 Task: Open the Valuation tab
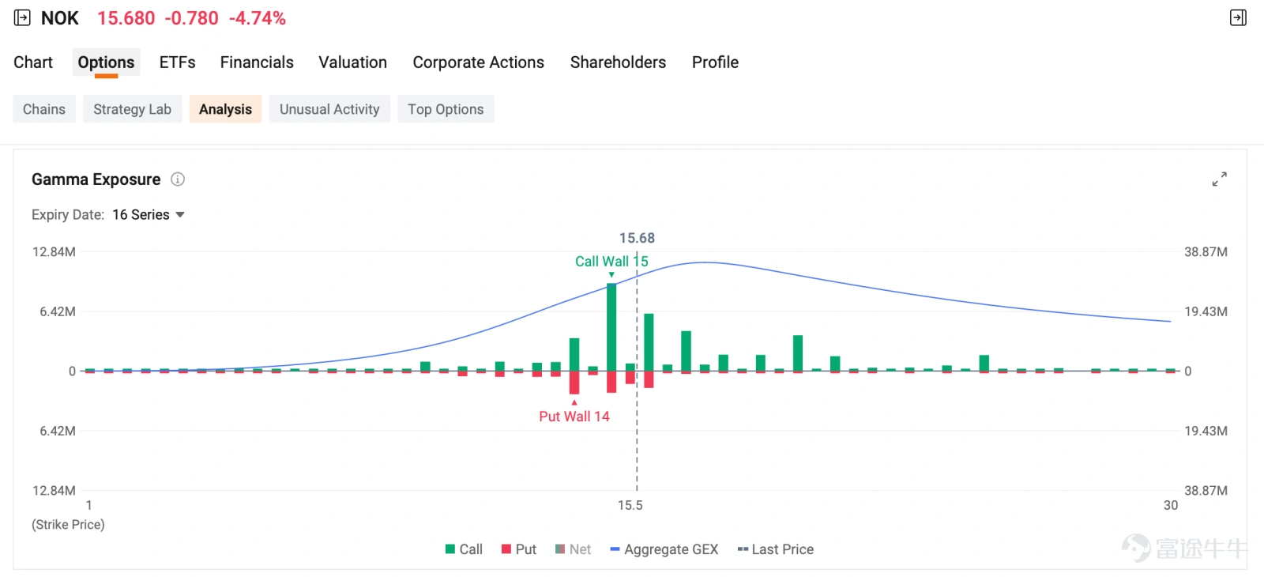352,62
